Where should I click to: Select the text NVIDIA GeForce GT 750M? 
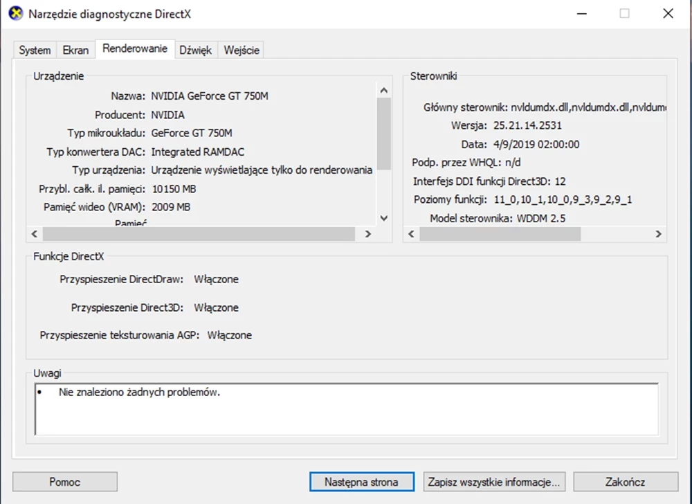click(210, 96)
